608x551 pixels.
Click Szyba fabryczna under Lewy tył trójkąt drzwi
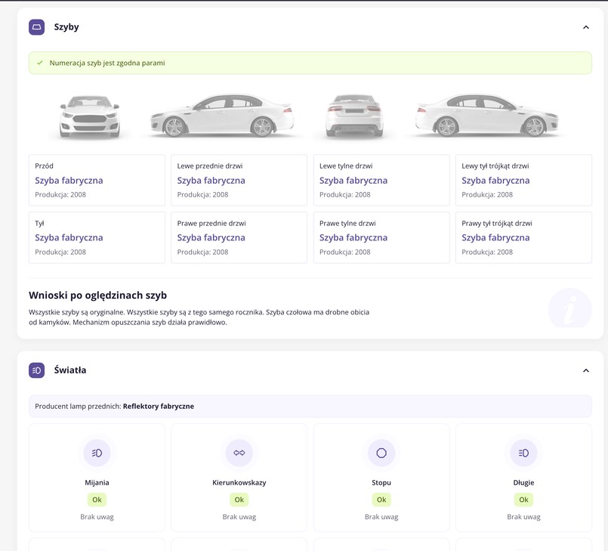495,181
